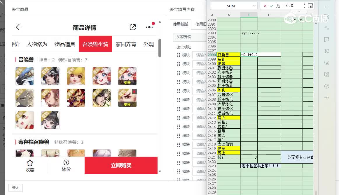Switch to the 外观 tab
This screenshot has width=339, height=195.
click(x=149, y=44)
